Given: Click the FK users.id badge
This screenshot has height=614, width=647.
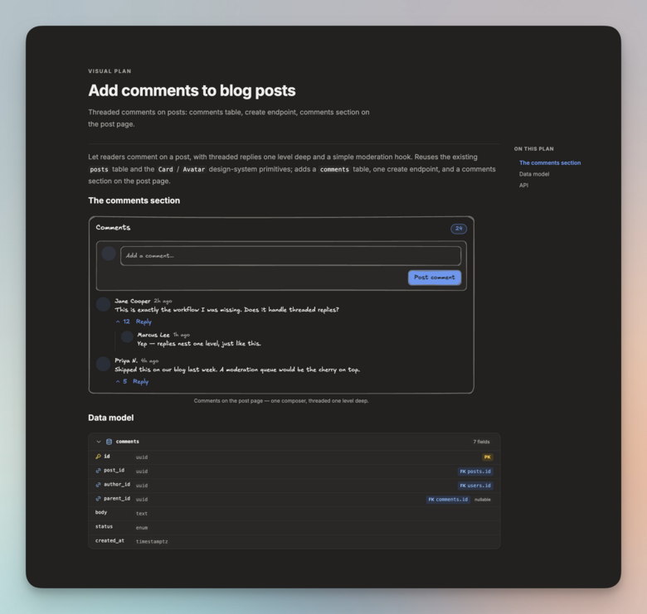Looking at the screenshot, I should coord(475,486).
